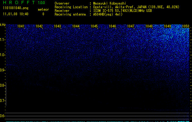Select the A504HB(yagi 4el) antenna text

point(108,14)
